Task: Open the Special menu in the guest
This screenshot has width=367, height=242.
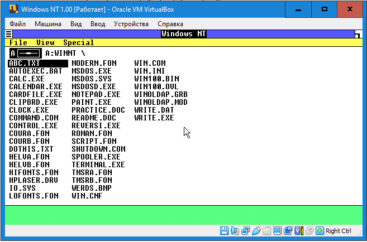Action: pyautogui.click(x=78, y=43)
